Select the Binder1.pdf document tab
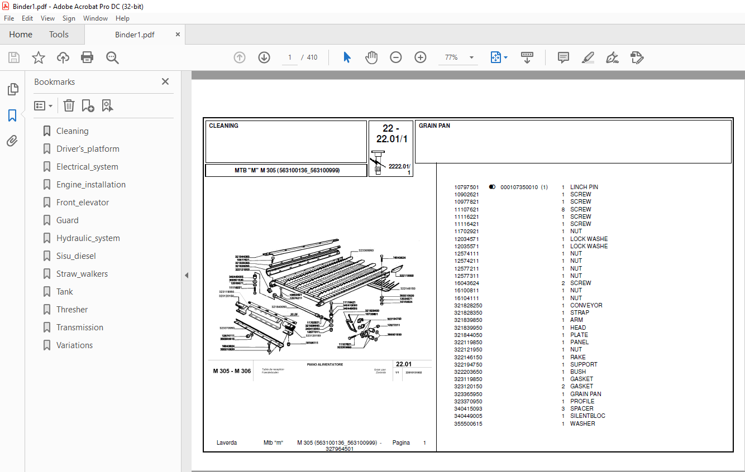This screenshot has height=472, width=745. [x=135, y=35]
